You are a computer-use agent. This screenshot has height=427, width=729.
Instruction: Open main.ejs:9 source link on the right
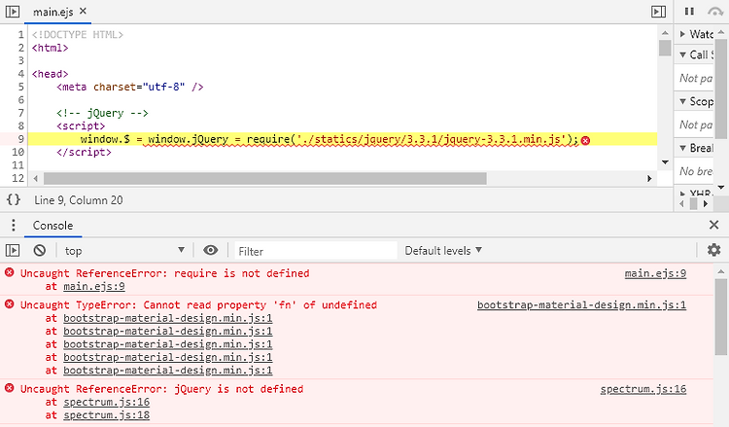click(x=655, y=273)
